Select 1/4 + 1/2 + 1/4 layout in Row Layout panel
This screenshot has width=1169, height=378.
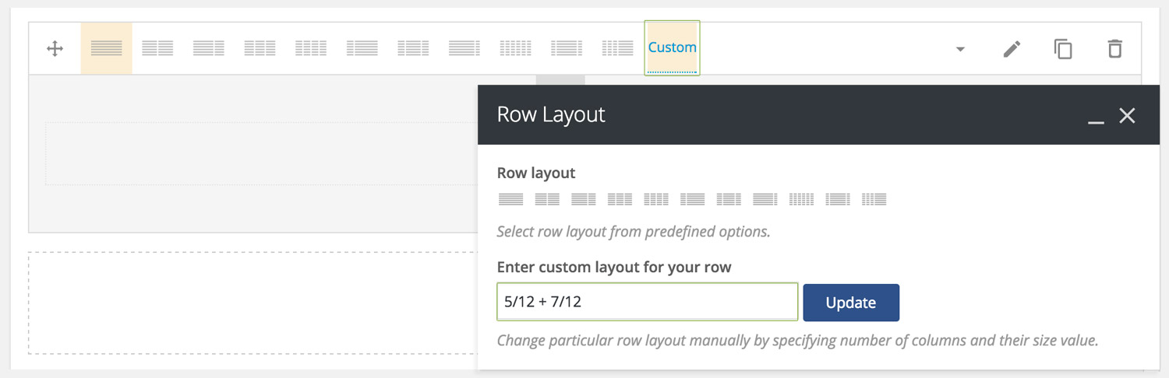click(x=729, y=200)
